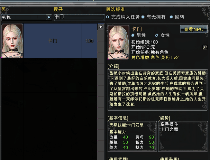Toggle the 有无拥有 filter

coord(154,17)
